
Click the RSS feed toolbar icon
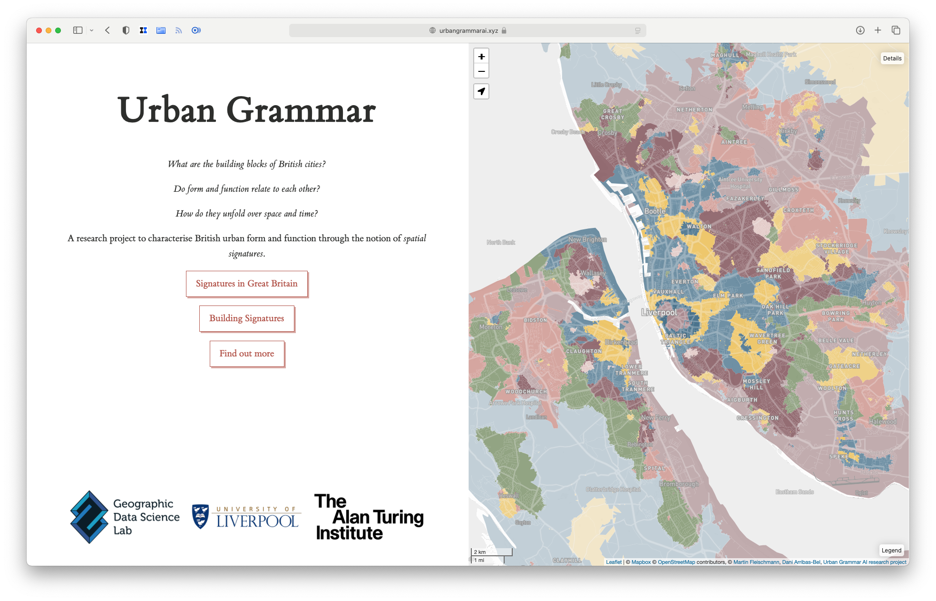coord(178,30)
